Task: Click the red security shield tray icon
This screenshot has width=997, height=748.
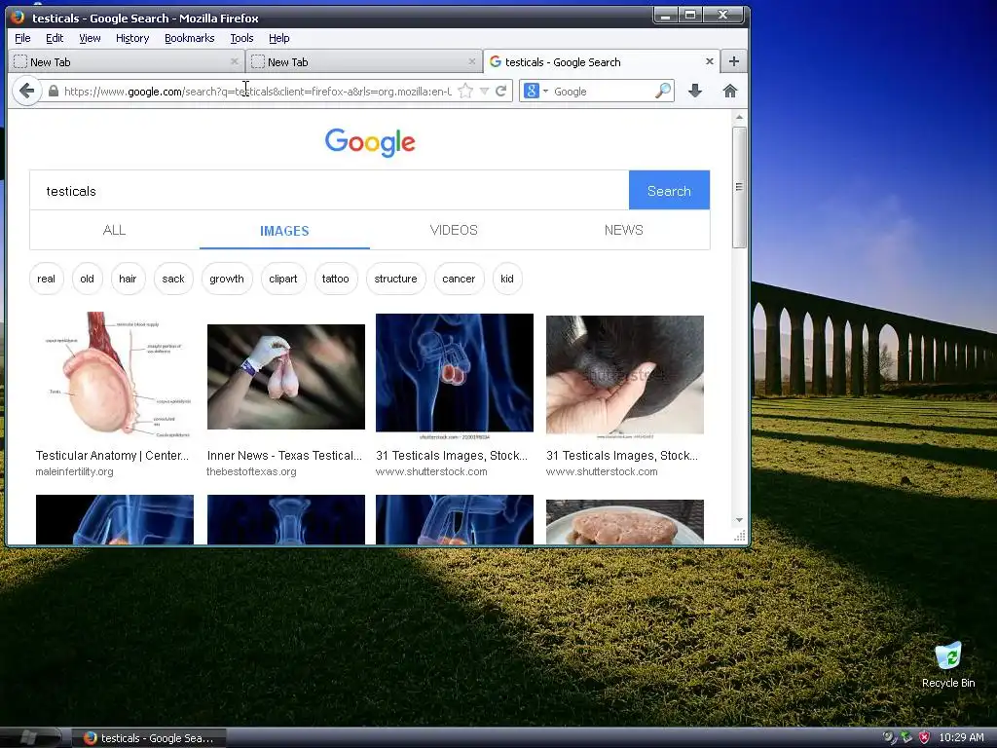Action: tap(925, 738)
